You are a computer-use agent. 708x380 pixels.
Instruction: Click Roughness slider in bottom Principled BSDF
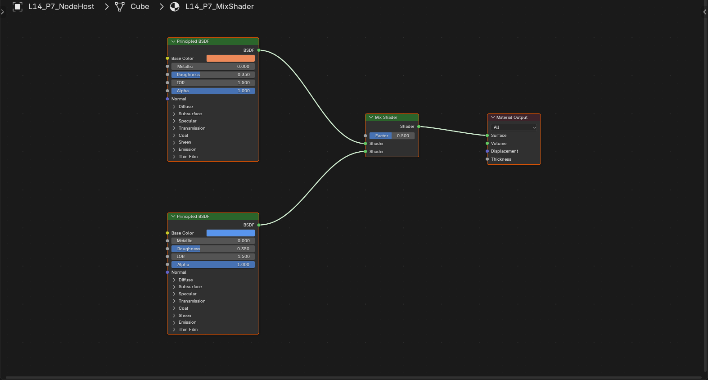pyautogui.click(x=213, y=249)
